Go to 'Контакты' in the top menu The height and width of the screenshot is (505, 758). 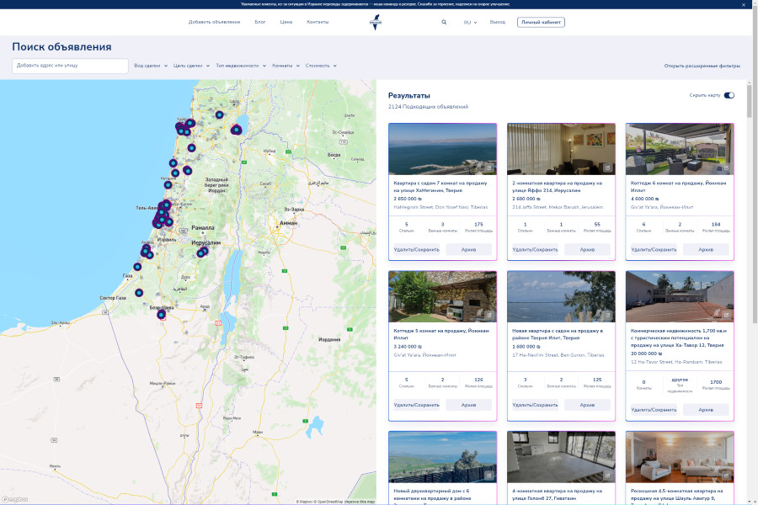[x=318, y=22]
